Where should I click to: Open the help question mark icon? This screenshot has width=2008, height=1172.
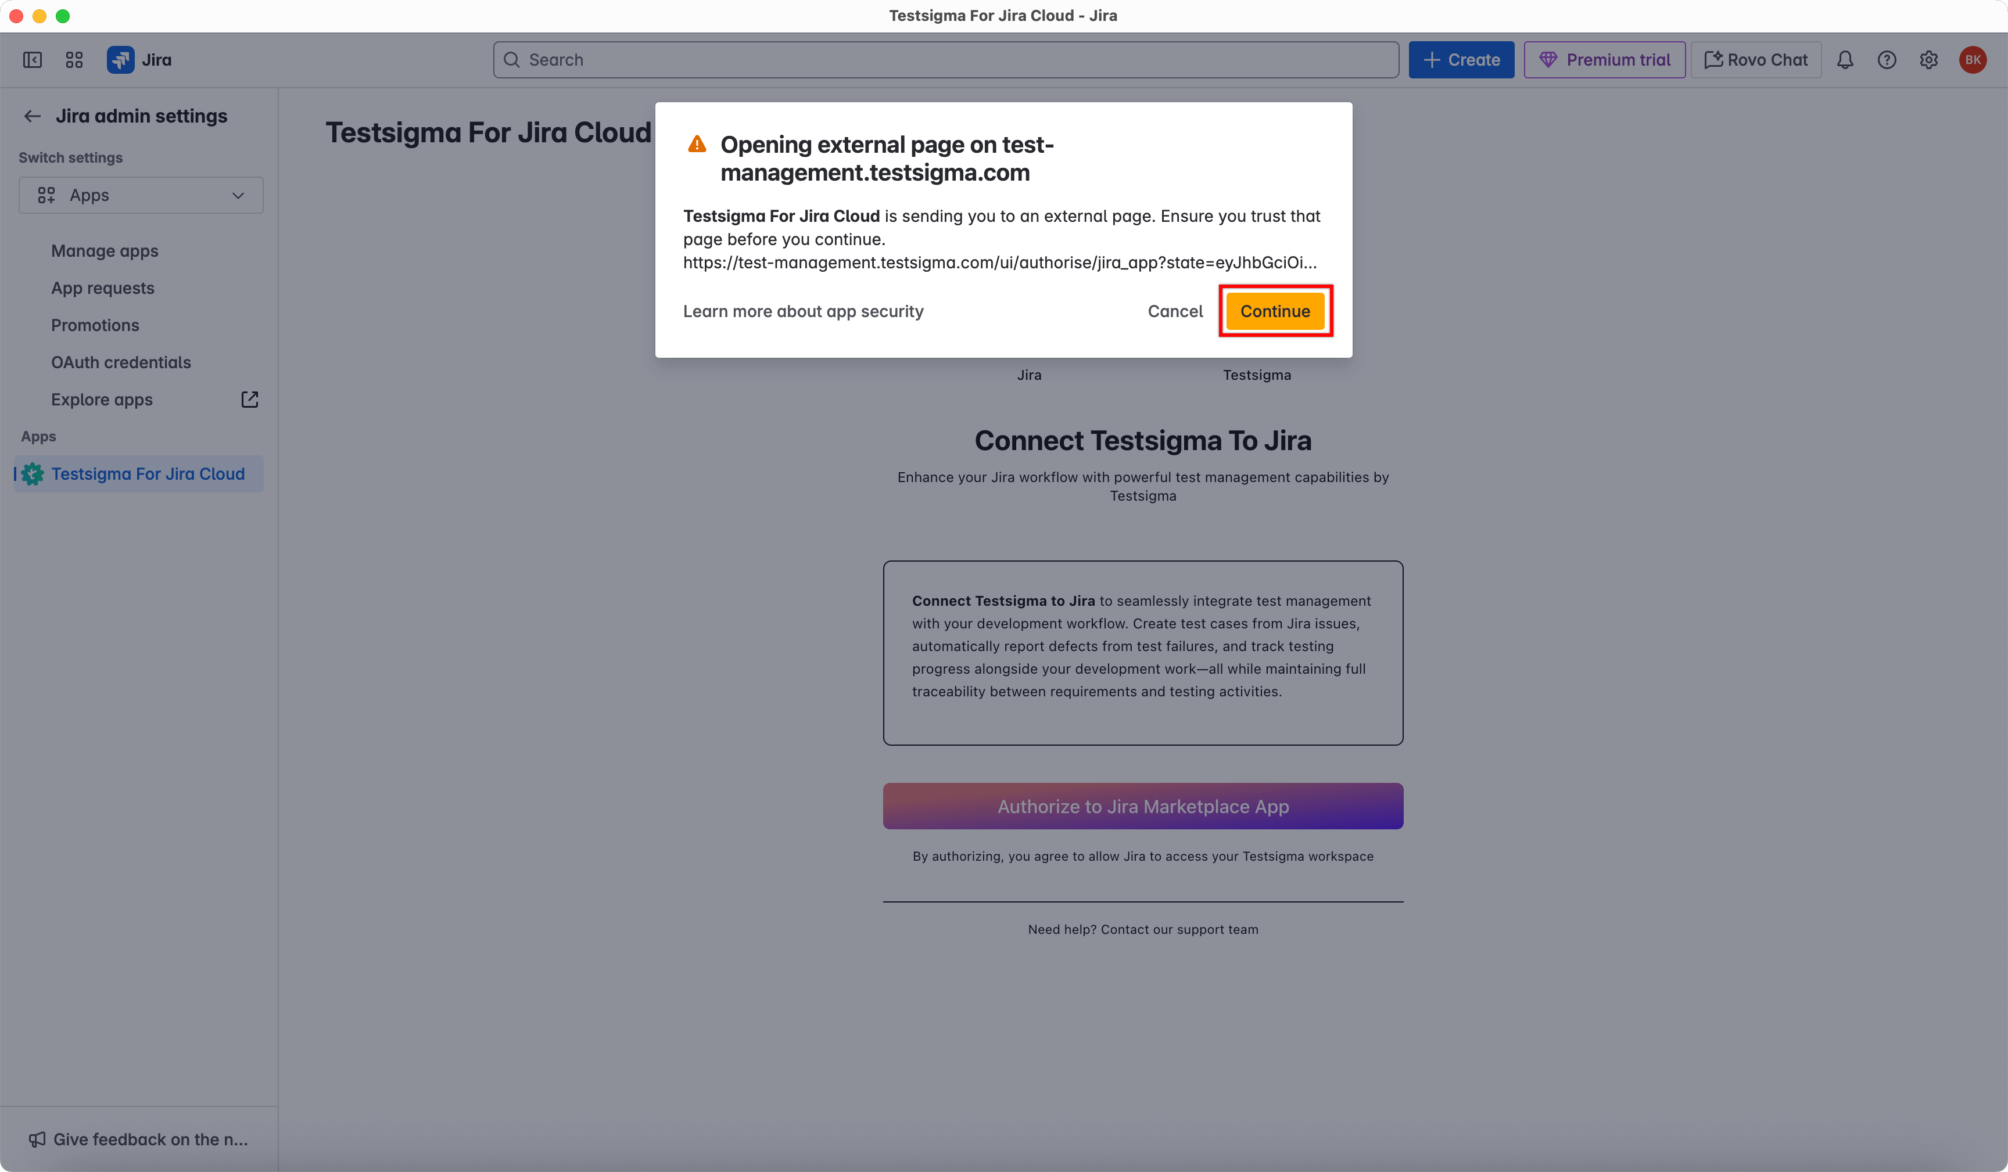1886,60
